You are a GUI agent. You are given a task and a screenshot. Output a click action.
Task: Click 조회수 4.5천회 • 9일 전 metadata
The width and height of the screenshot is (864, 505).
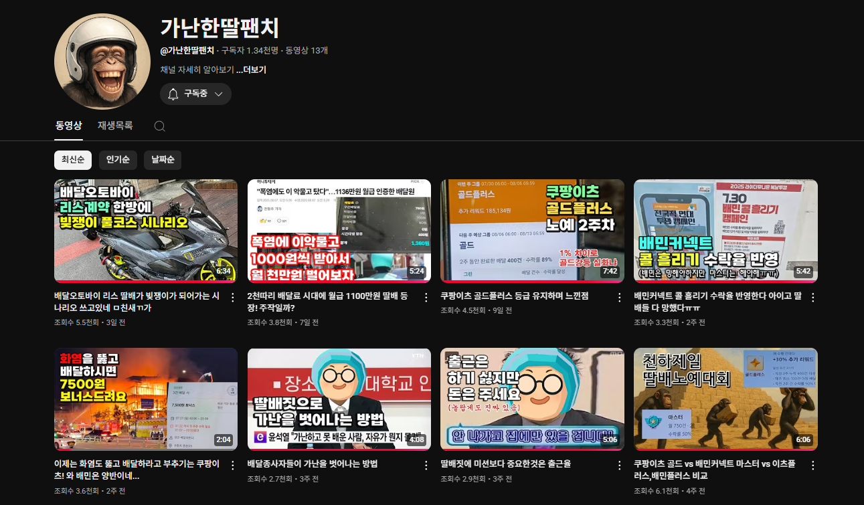477,310
